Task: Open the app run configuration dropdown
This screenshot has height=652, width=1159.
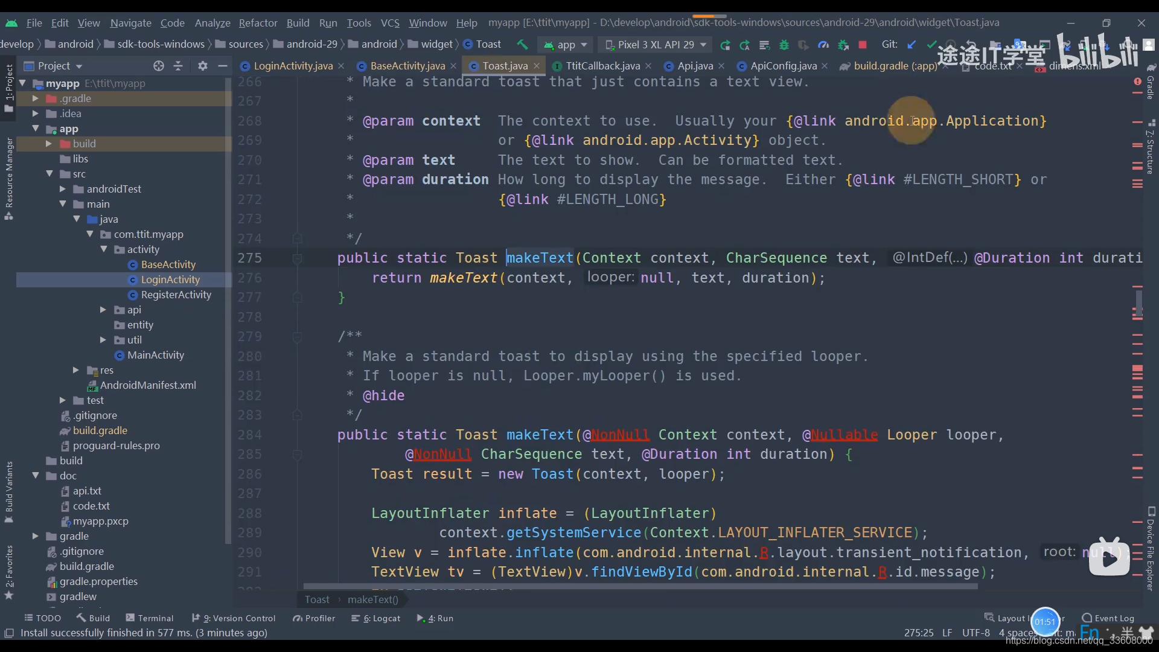Action: pyautogui.click(x=566, y=45)
